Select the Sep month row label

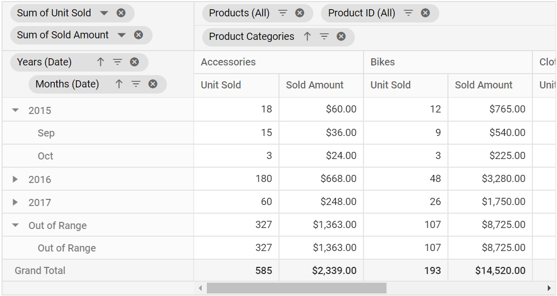tap(46, 133)
